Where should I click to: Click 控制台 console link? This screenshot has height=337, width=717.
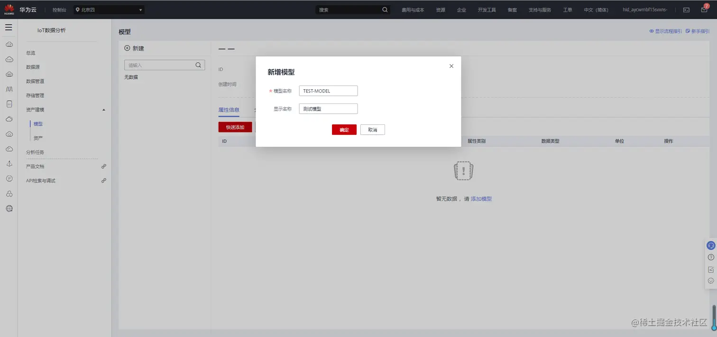click(x=60, y=9)
